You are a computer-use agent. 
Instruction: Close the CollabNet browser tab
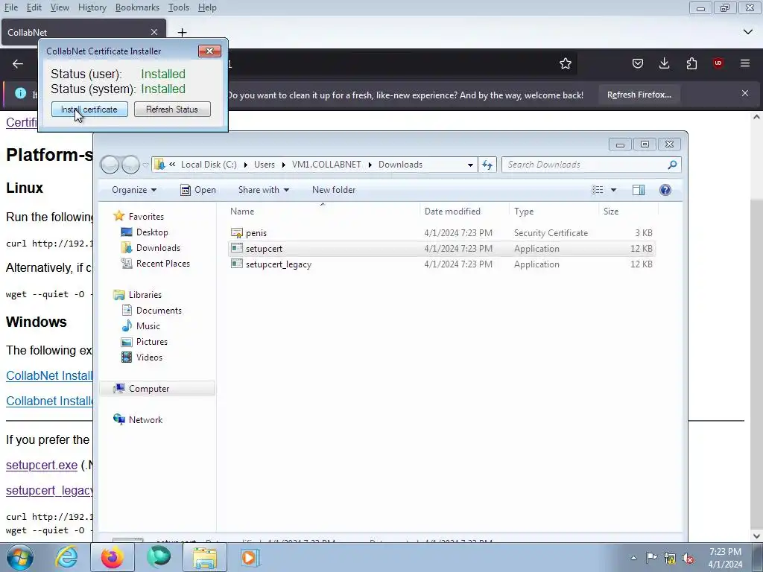[154, 32]
